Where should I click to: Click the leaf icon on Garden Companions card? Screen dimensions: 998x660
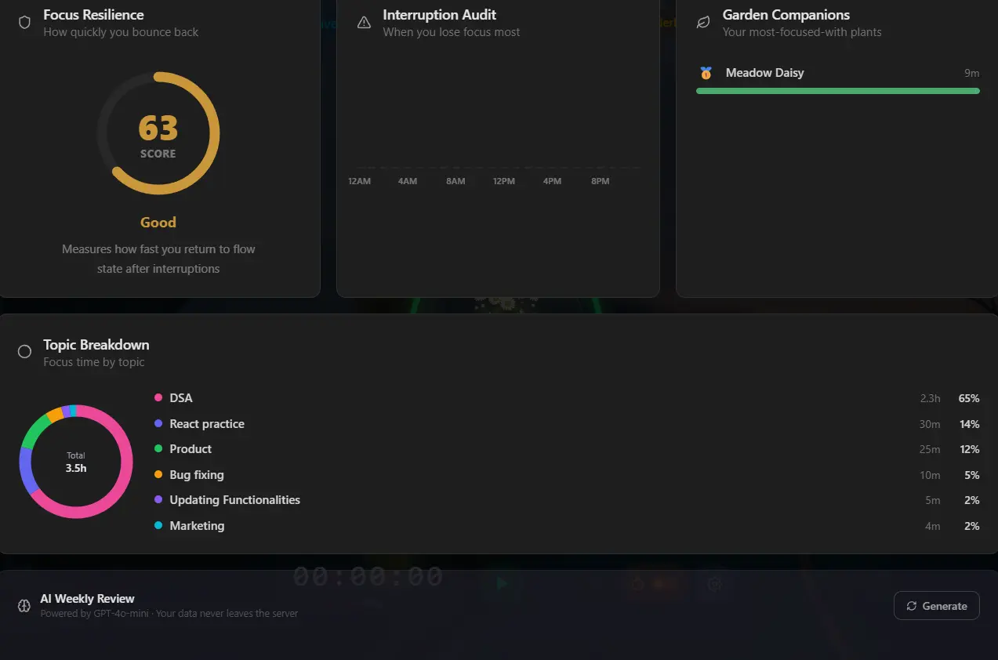[x=701, y=22]
